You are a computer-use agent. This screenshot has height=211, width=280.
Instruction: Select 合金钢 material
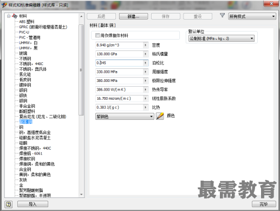[25, 169]
